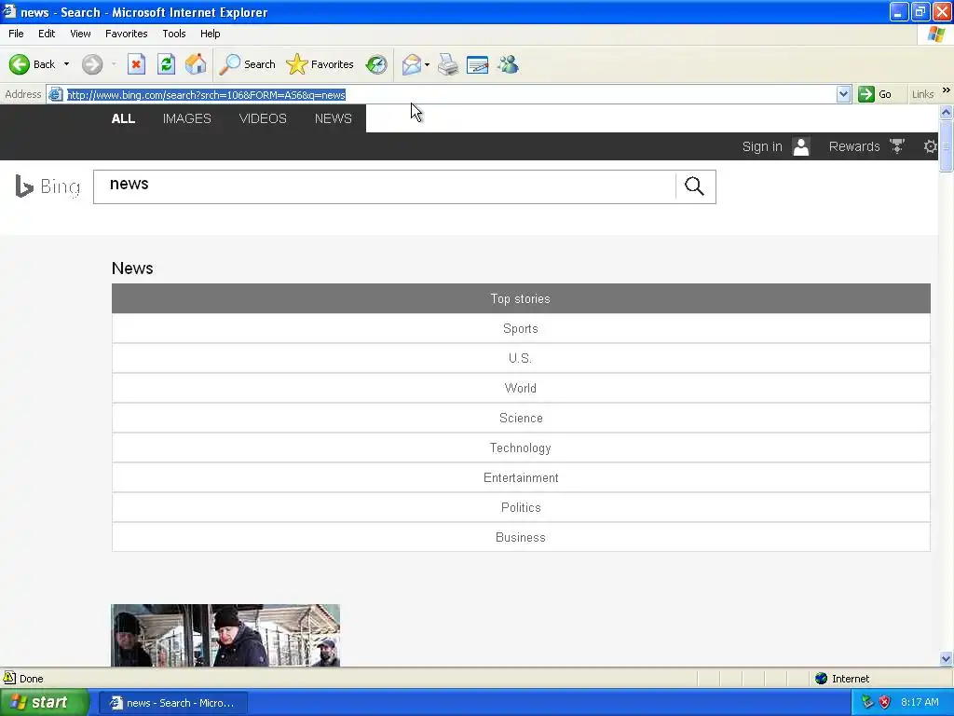Open the Favorites menu
The height and width of the screenshot is (716, 954).
pos(127,34)
